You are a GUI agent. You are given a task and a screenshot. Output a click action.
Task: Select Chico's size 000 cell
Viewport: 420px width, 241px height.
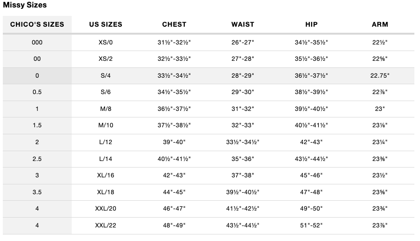click(37, 43)
